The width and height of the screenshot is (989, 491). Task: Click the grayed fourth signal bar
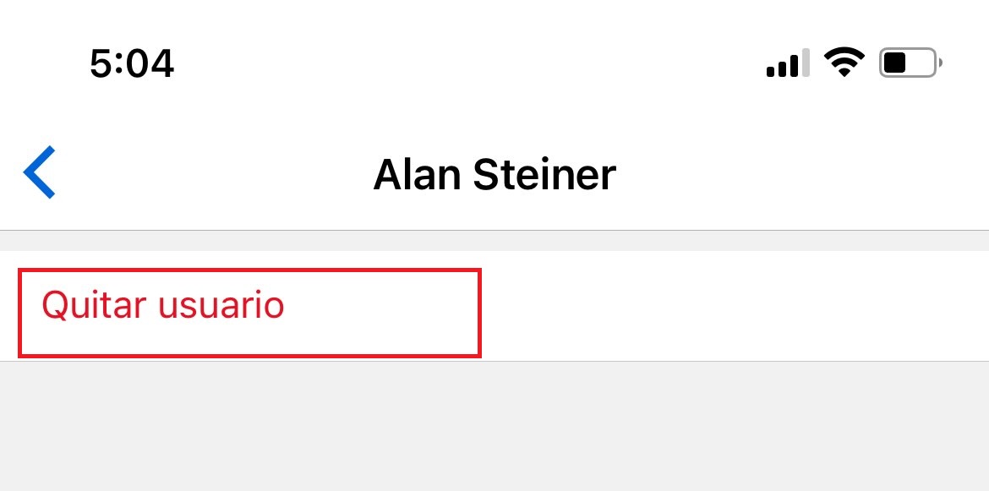[806, 63]
